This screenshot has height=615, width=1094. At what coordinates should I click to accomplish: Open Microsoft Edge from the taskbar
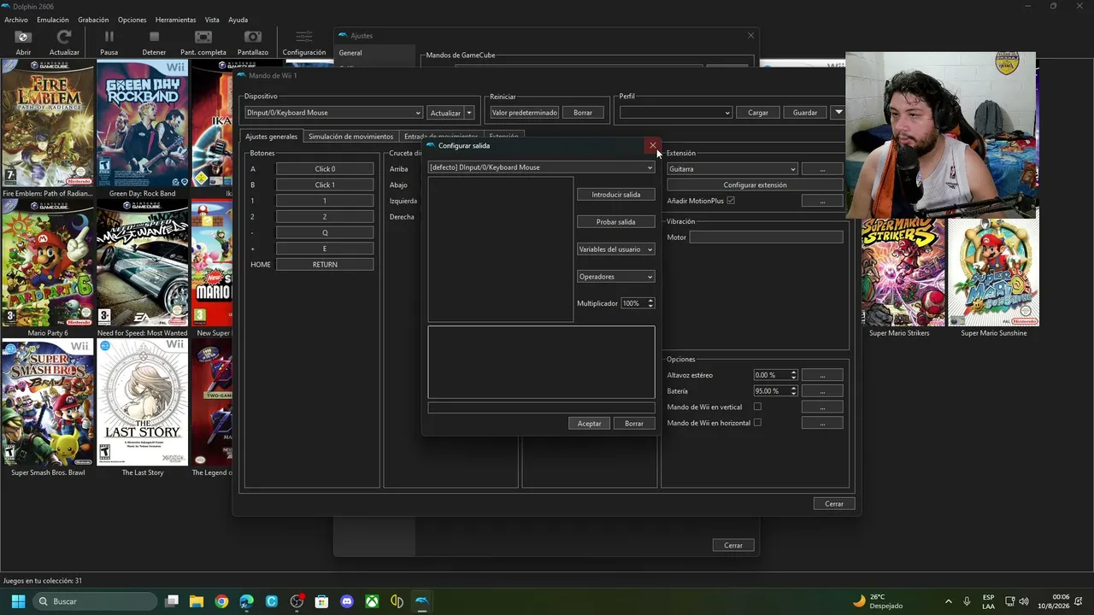[x=247, y=601]
